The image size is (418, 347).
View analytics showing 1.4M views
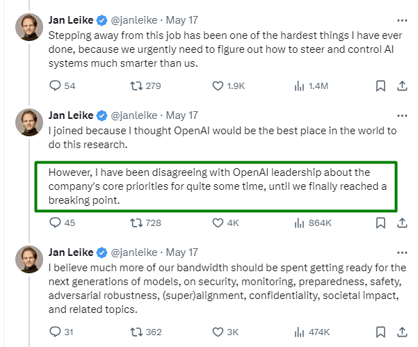300,86
